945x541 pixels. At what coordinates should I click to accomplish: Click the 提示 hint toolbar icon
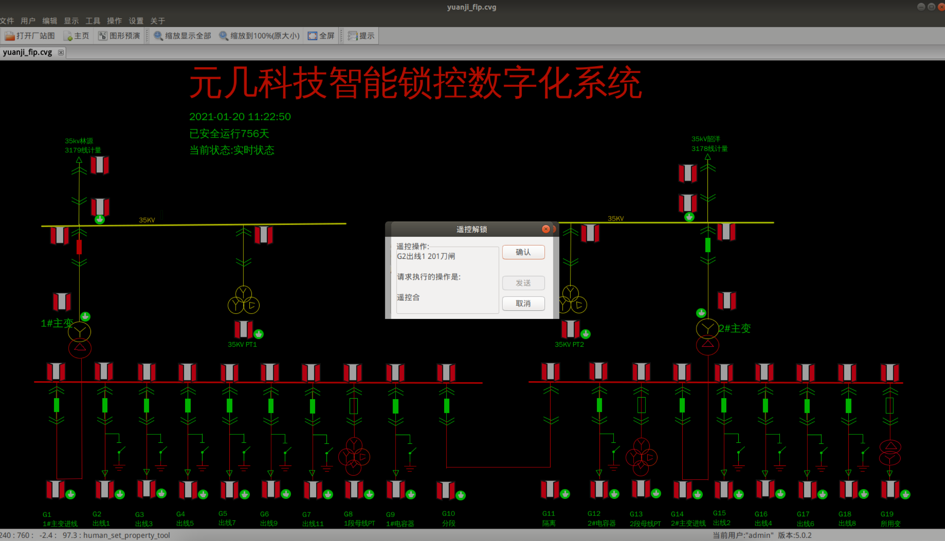coord(352,36)
